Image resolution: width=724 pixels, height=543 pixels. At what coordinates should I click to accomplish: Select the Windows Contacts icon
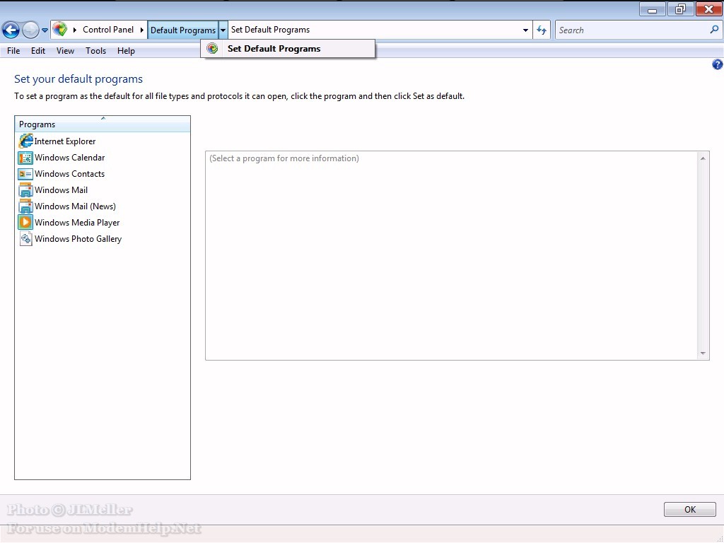(25, 174)
